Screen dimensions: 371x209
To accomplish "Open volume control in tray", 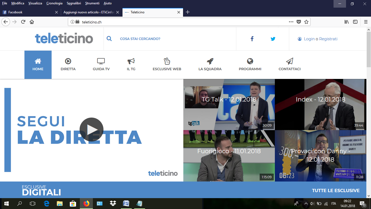I will click(x=312, y=204).
